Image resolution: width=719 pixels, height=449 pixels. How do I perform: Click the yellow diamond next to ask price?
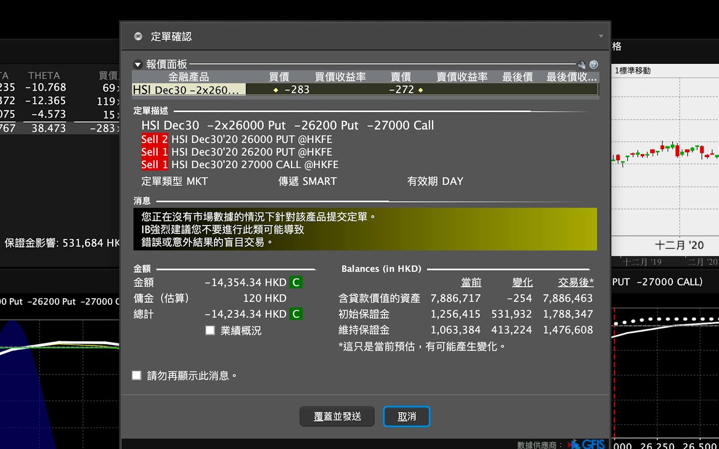click(421, 90)
